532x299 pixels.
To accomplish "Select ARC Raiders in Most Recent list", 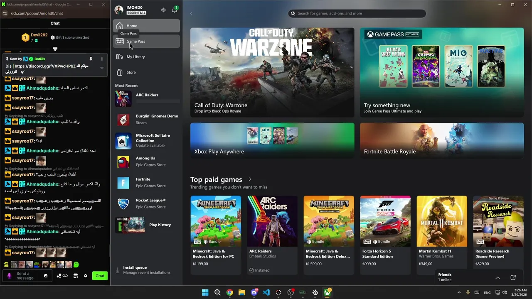I will (147, 98).
